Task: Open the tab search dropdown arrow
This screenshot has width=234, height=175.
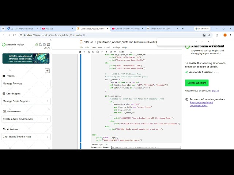Action: coord(3,28)
